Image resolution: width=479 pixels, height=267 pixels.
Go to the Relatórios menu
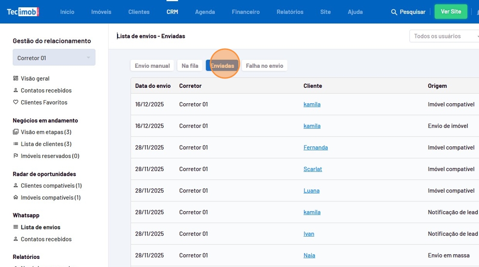[290, 12]
